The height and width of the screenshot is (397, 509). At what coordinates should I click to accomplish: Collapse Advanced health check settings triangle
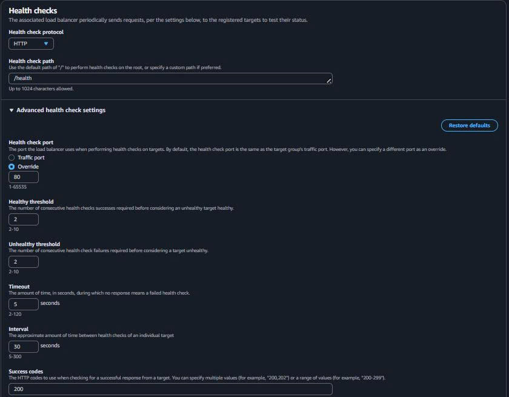coord(12,110)
